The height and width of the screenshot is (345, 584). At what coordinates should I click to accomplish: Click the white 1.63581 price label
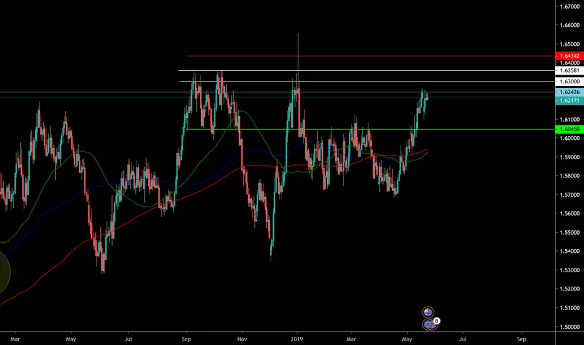pos(570,70)
